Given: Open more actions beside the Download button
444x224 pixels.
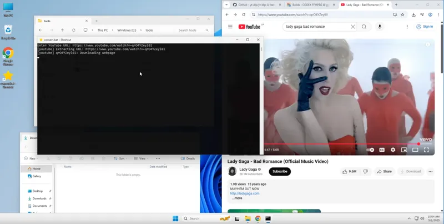Looking at the screenshot, I should [x=431, y=172].
